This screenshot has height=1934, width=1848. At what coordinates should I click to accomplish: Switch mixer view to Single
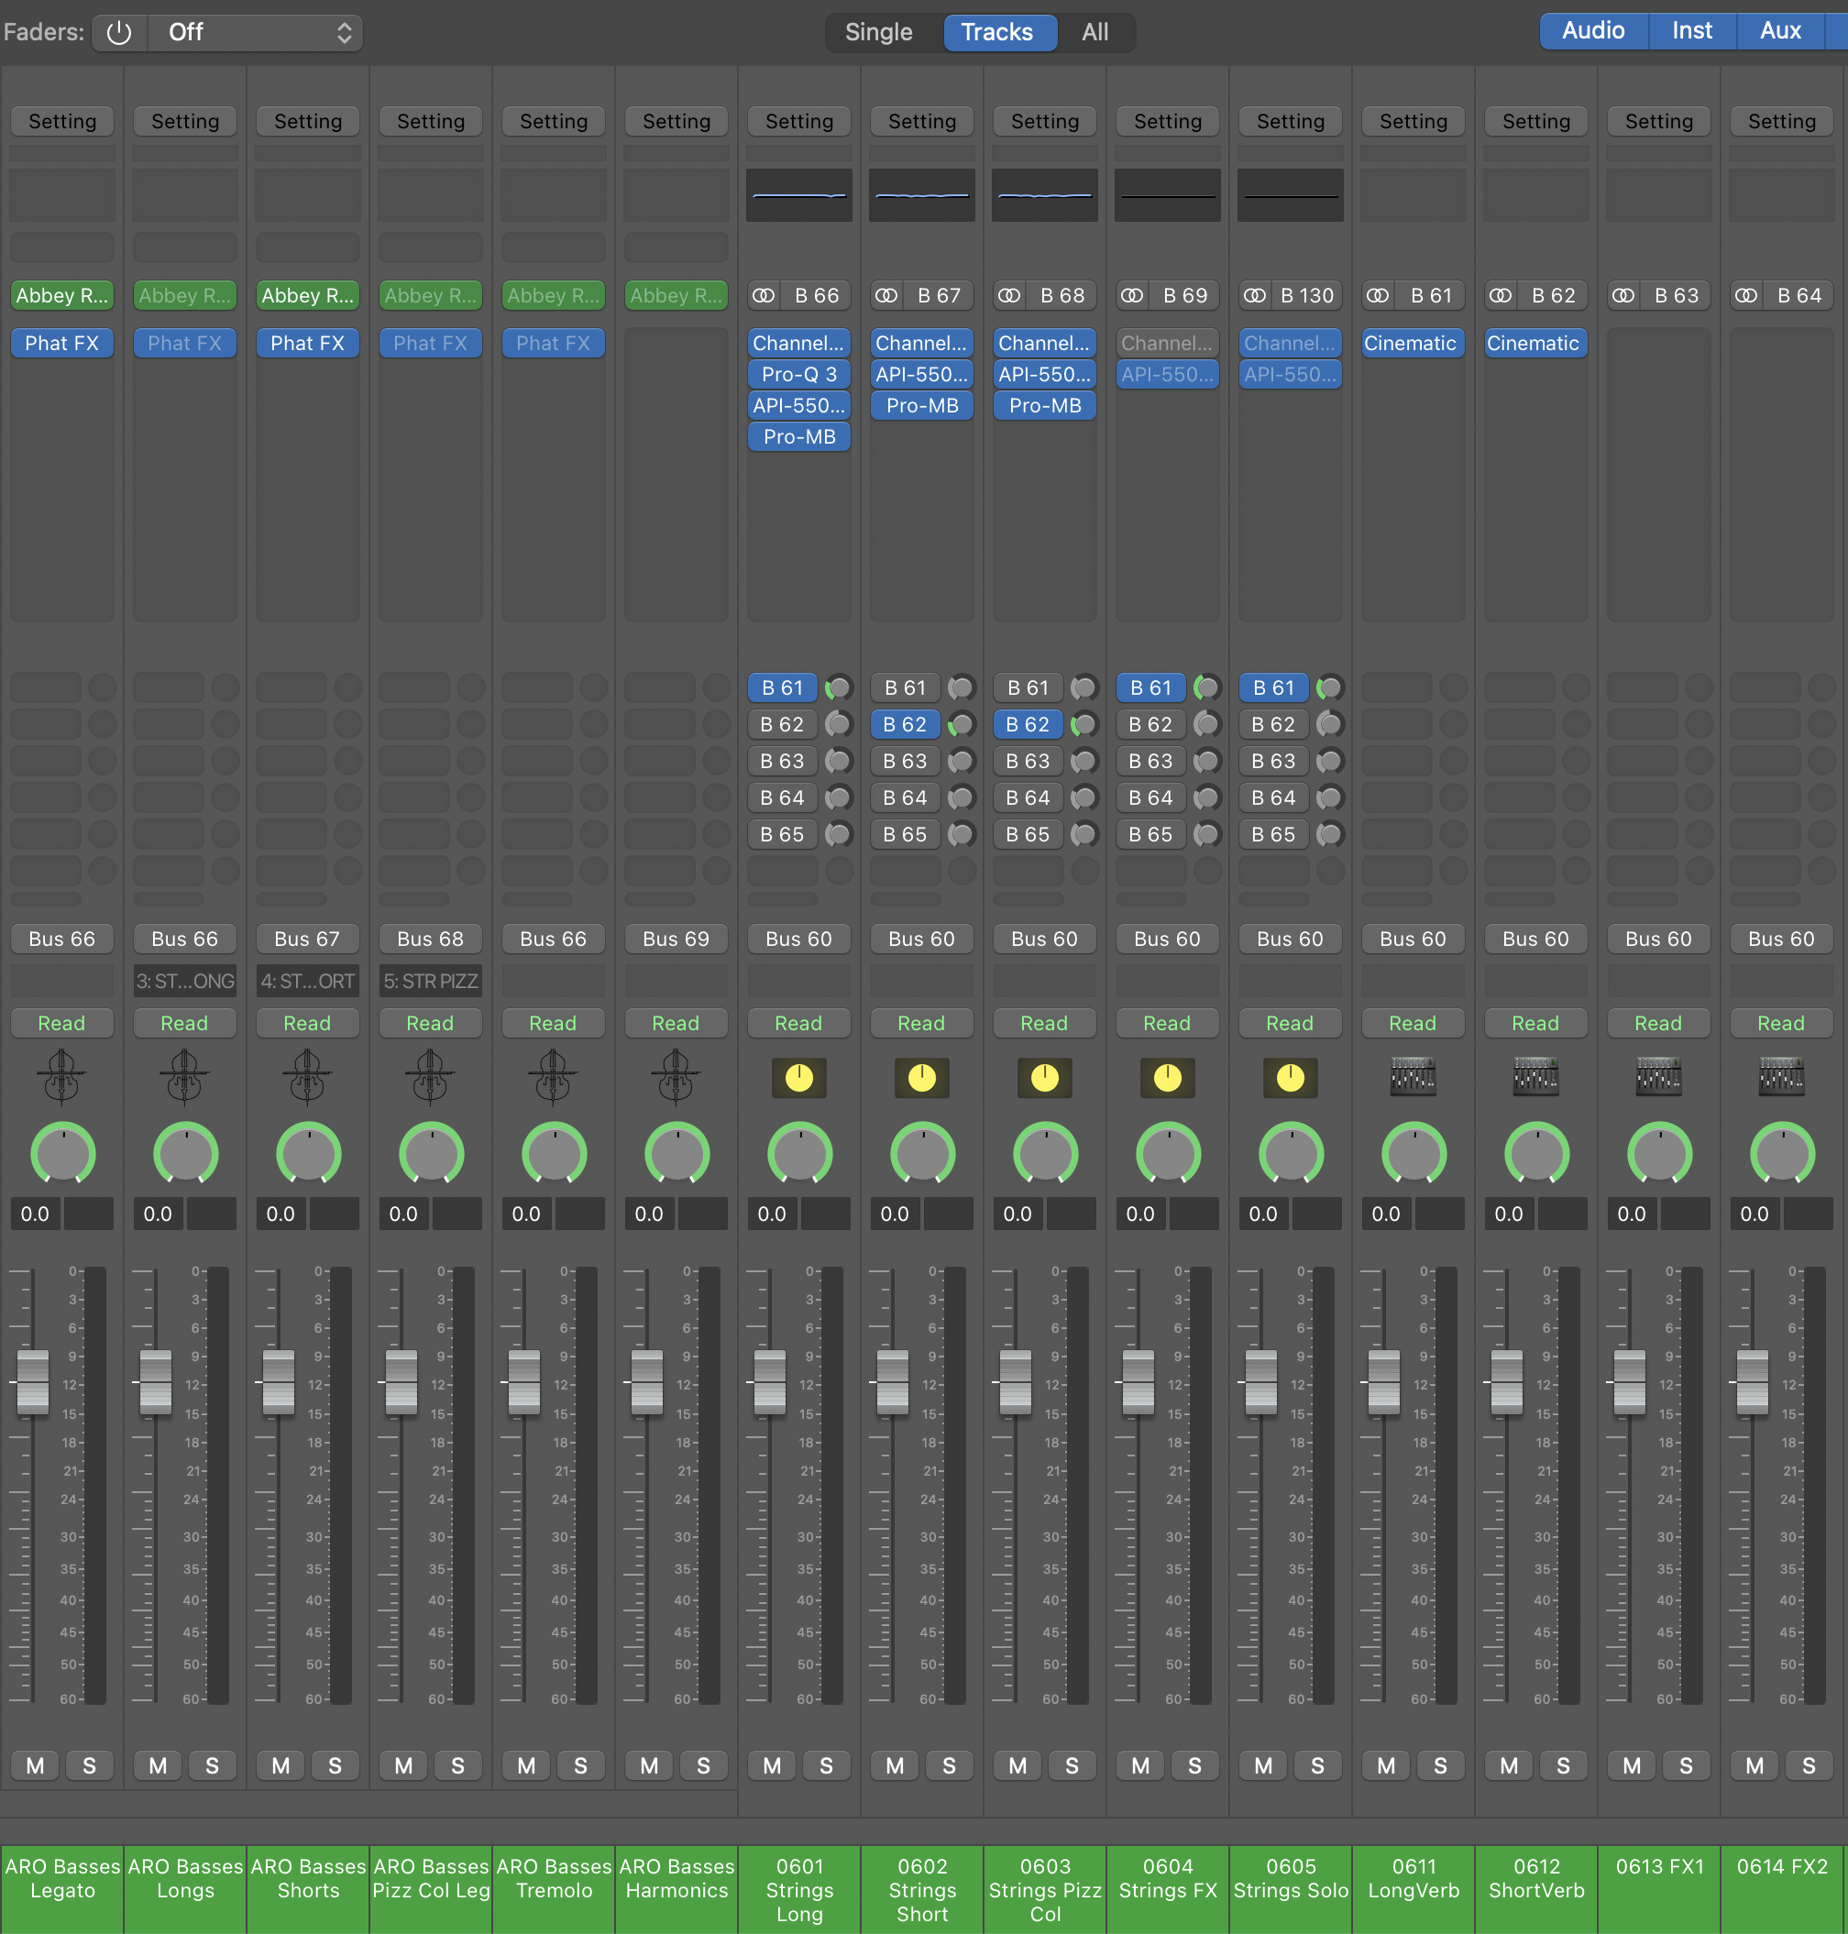point(879,32)
